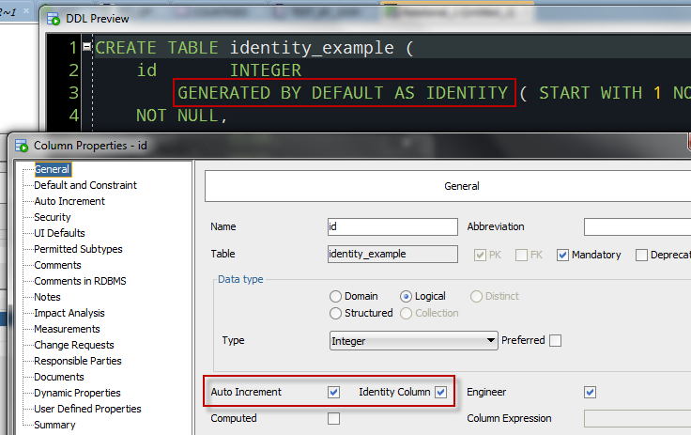691x435 pixels.
Task: Toggle the Engineer checkbox
Action: click(591, 392)
